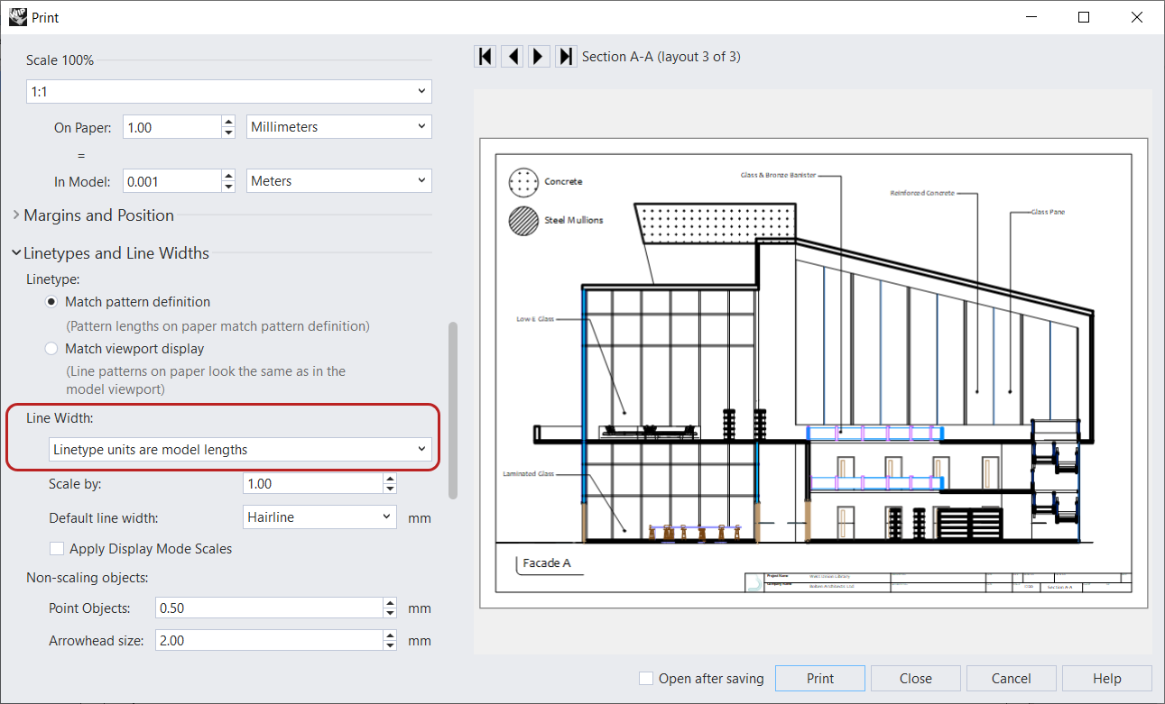
Task: Go to the first layout page
Action: (x=485, y=57)
